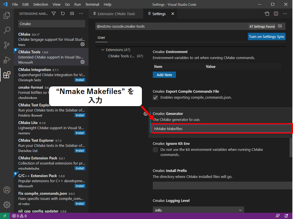Viewport: 293px width, 219px height.
Task: Split the editor to the right
Action: click(276, 14)
